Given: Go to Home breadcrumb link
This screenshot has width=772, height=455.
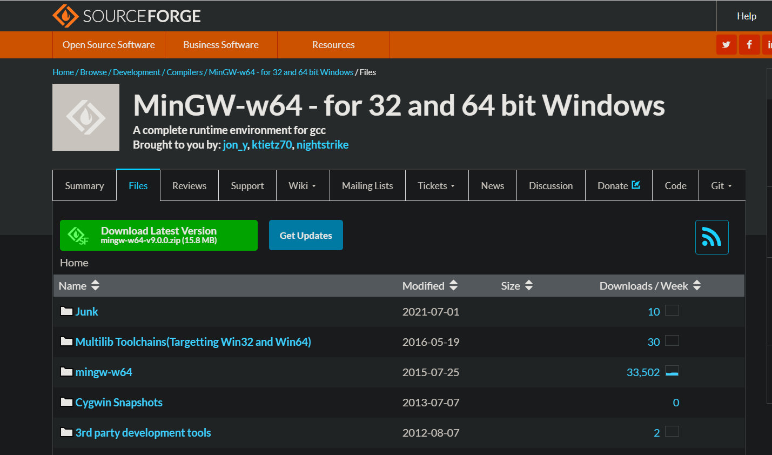Looking at the screenshot, I should (63, 72).
